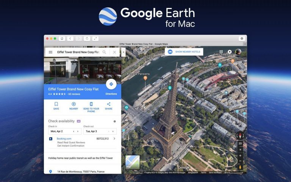The height and width of the screenshot is (182, 291).
Task: Collapse the side panel arrow
Action: click(124, 52)
